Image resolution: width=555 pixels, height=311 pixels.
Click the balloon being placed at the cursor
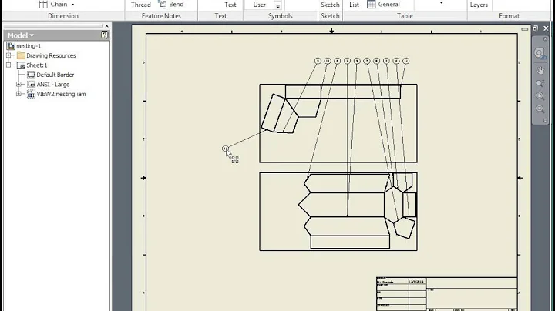225,149
